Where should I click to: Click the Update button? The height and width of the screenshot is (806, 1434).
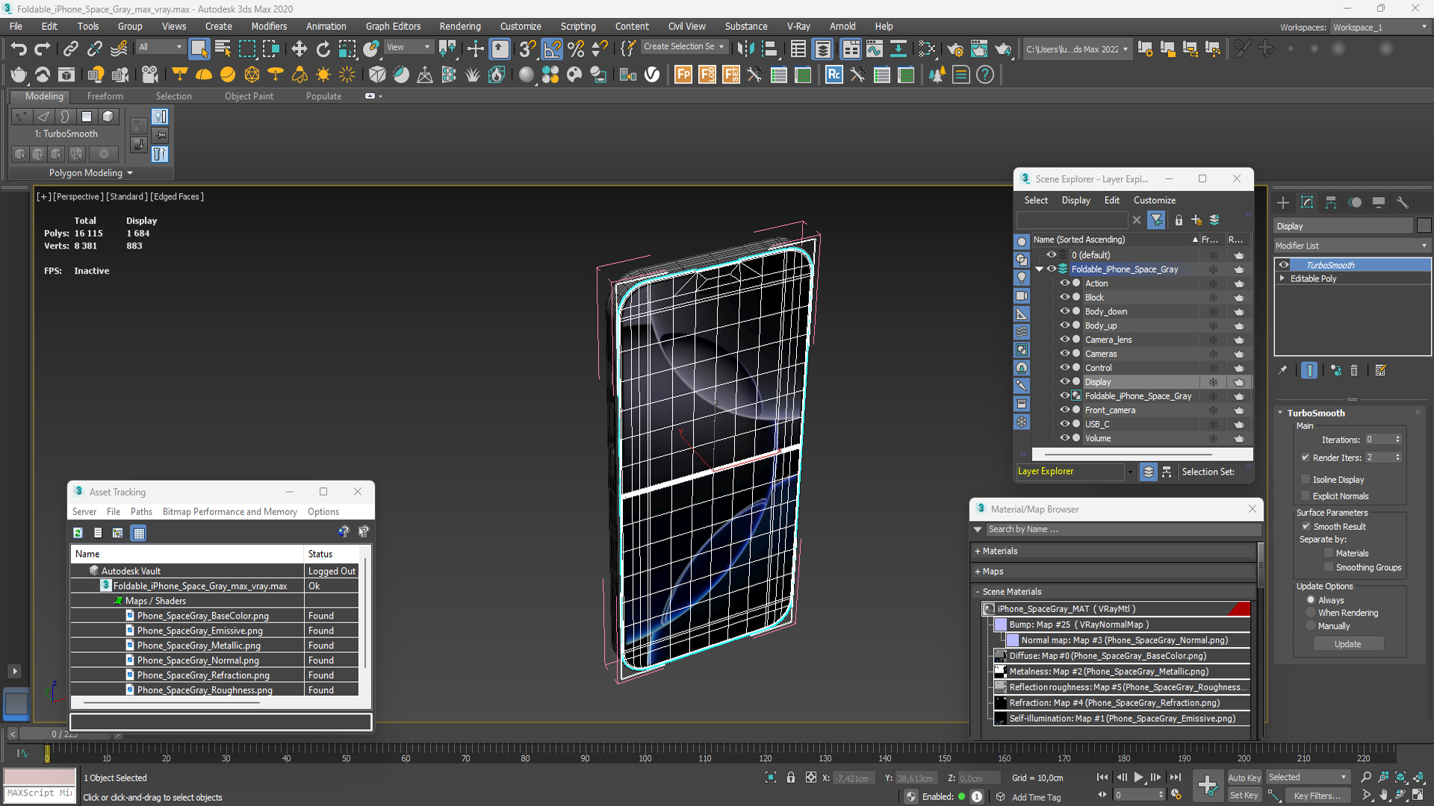(x=1347, y=644)
